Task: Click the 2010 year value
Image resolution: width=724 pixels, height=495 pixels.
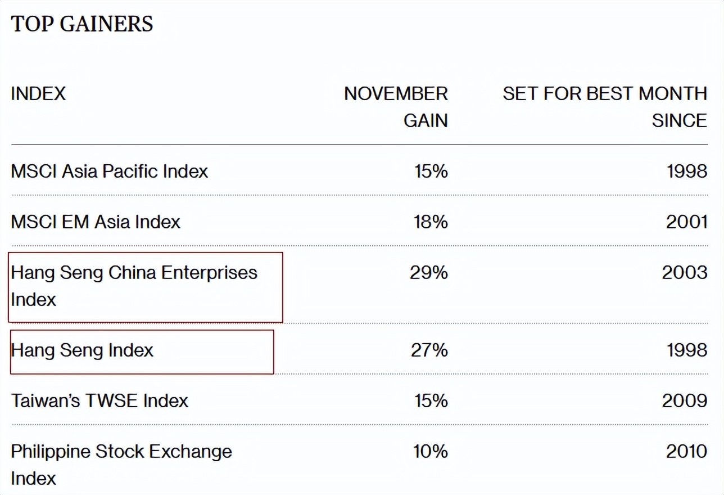Action: (x=686, y=451)
